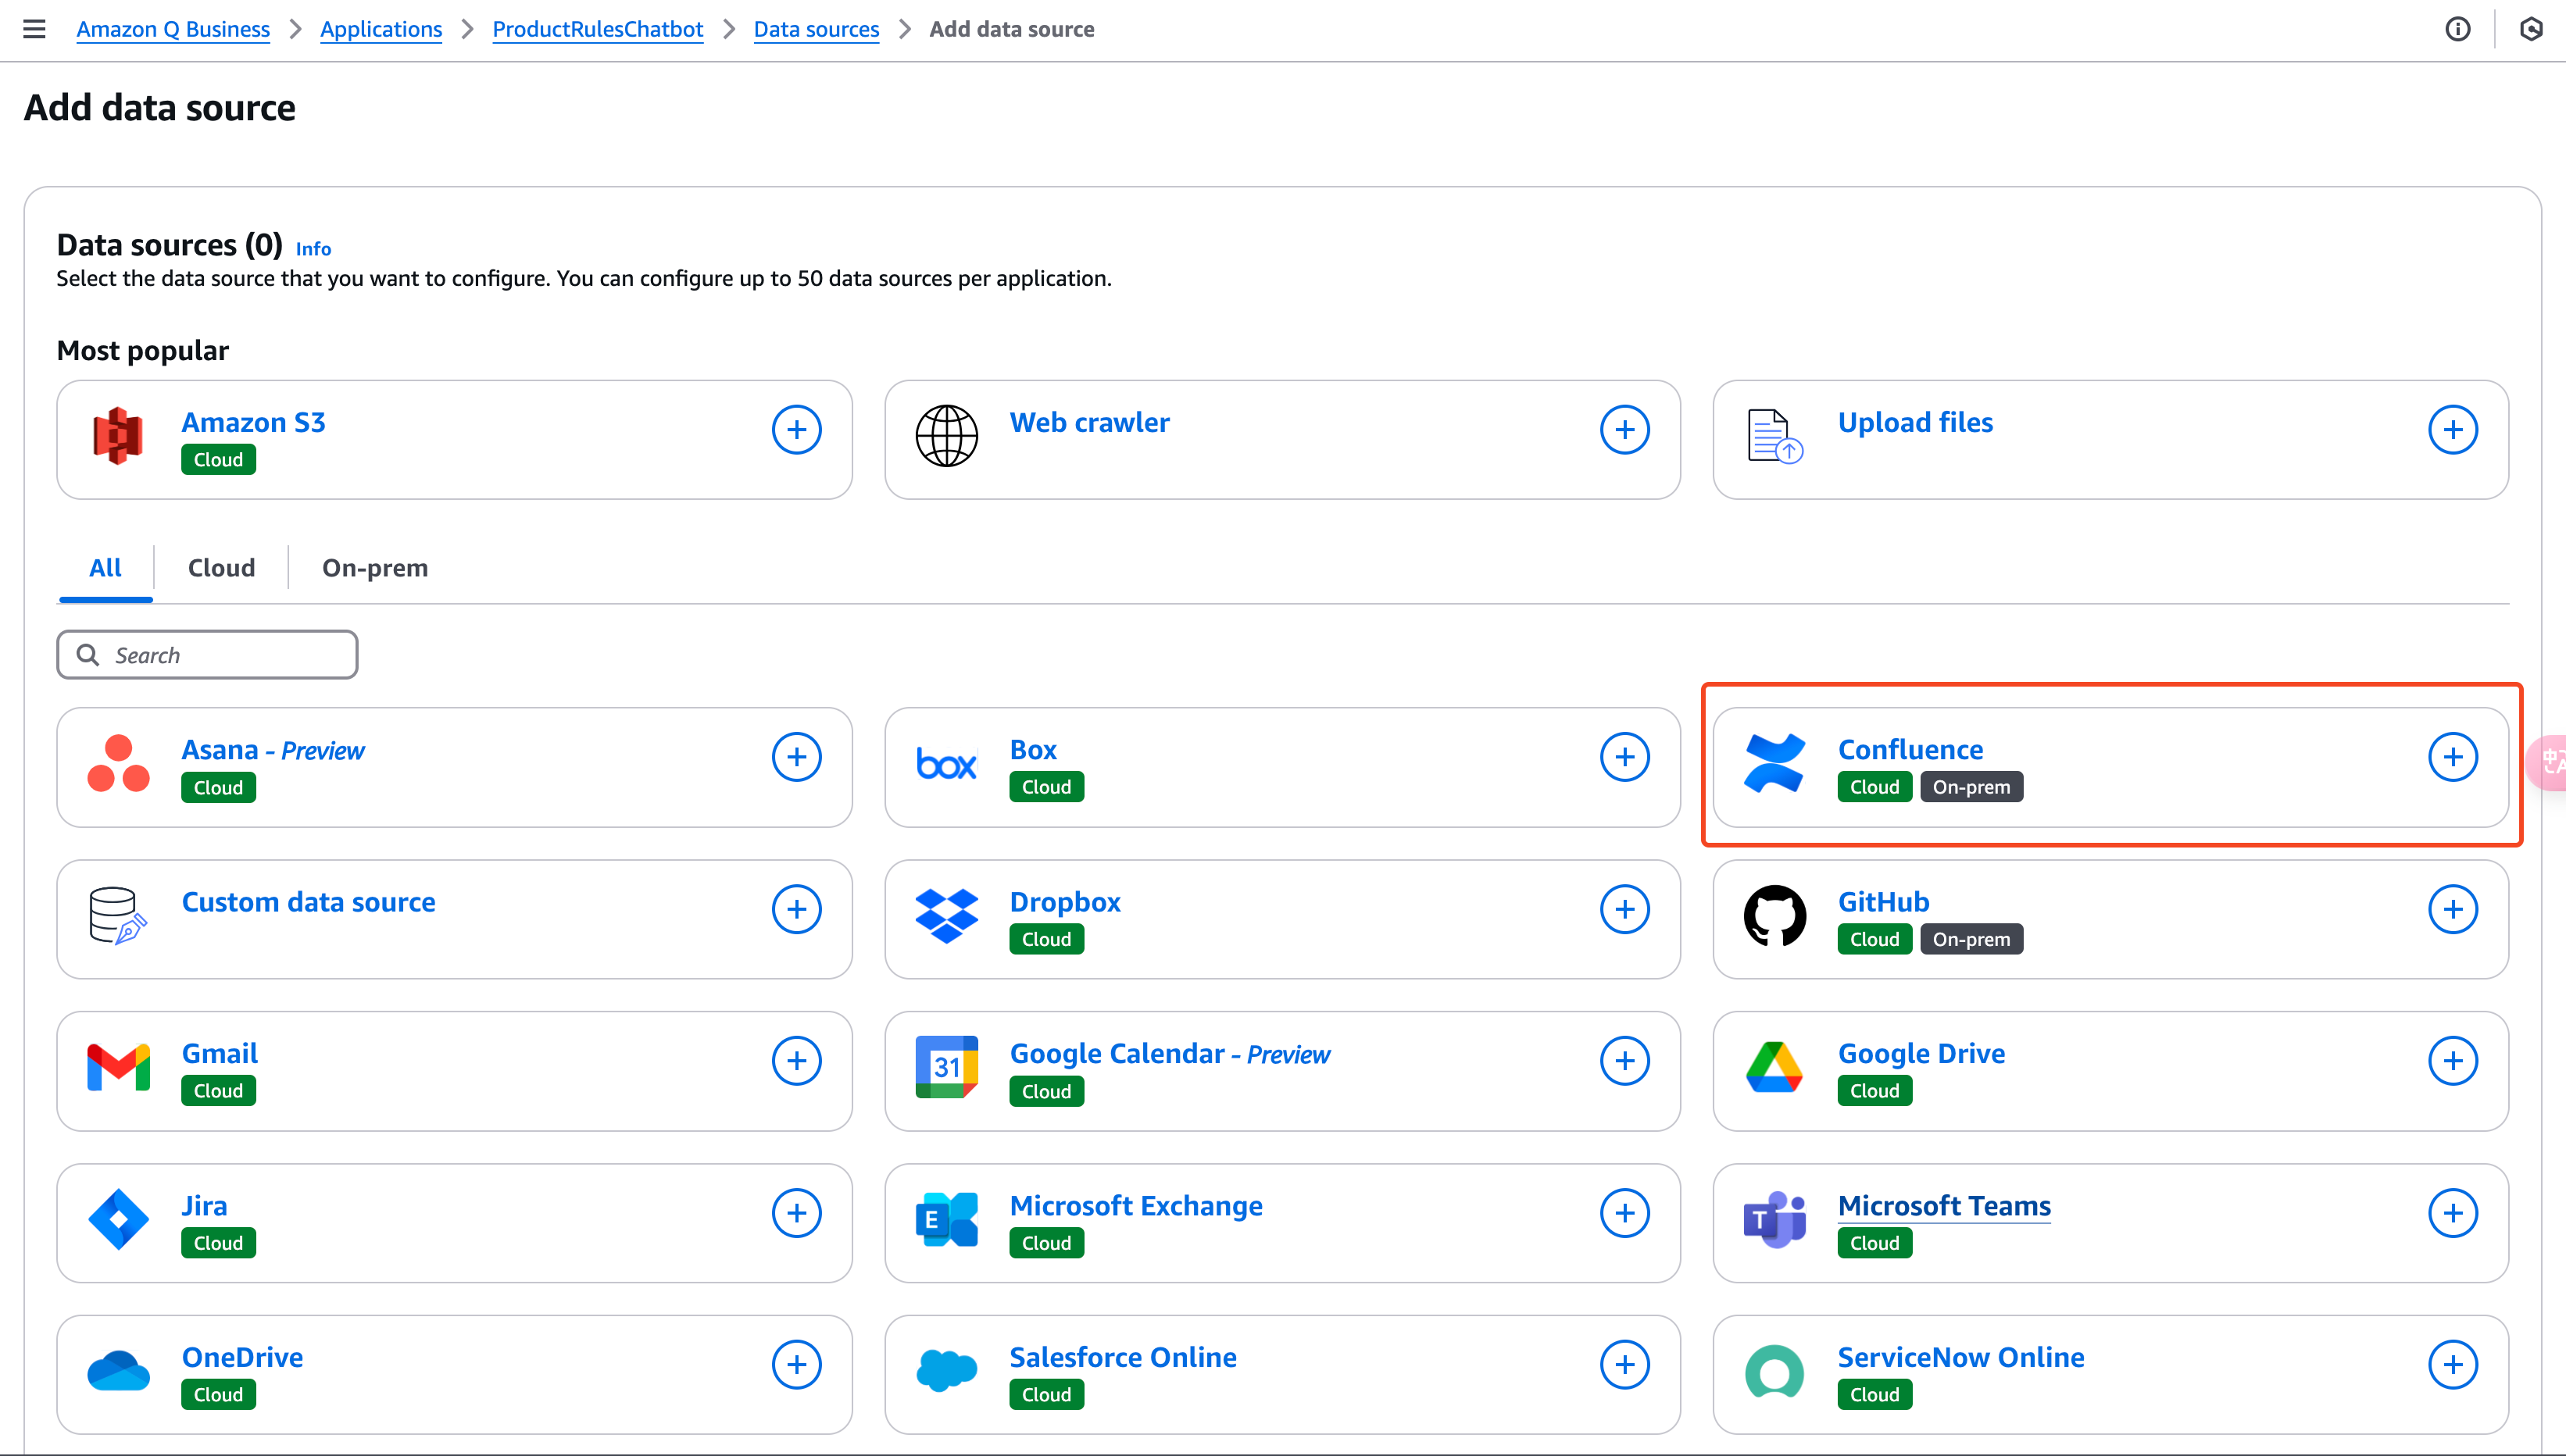Click the plus icon for Salesforce Online
Image resolution: width=2566 pixels, height=1456 pixels.
[x=1624, y=1365]
